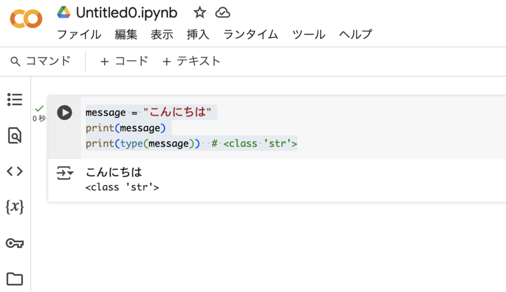Image resolution: width=506 pixels, height=292 pixels.
Task: Open the ランタイム menu
Action: click(251, 34)
